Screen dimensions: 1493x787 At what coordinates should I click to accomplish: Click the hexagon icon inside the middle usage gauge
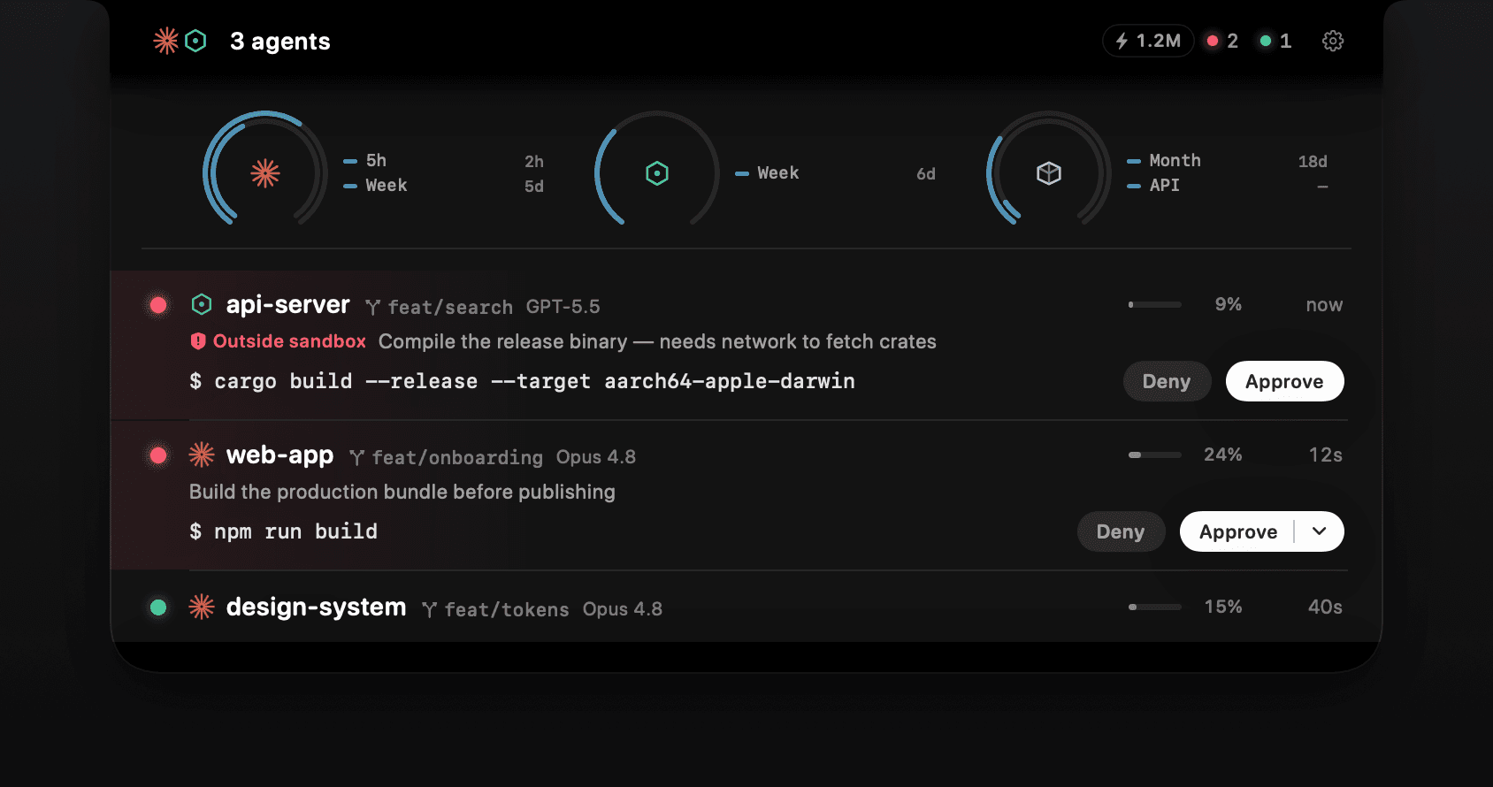click(657, 173)
